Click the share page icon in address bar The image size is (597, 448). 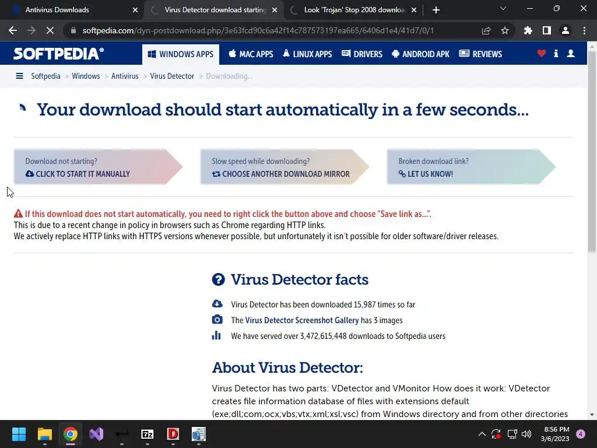[486, 30]
